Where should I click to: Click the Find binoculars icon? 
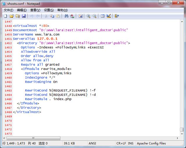66,16
